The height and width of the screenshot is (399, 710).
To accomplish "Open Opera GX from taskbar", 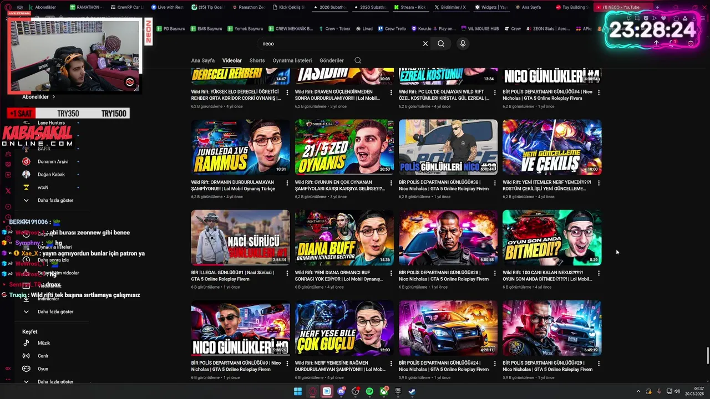I will [x=312, y=391].
